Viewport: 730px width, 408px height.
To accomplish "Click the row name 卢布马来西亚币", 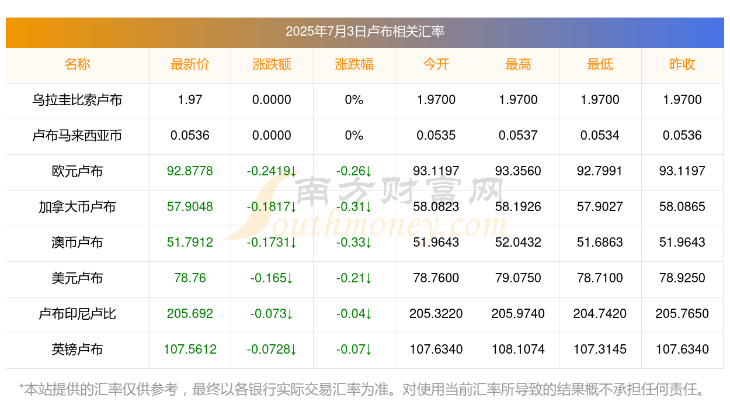I will coord(77,136).
